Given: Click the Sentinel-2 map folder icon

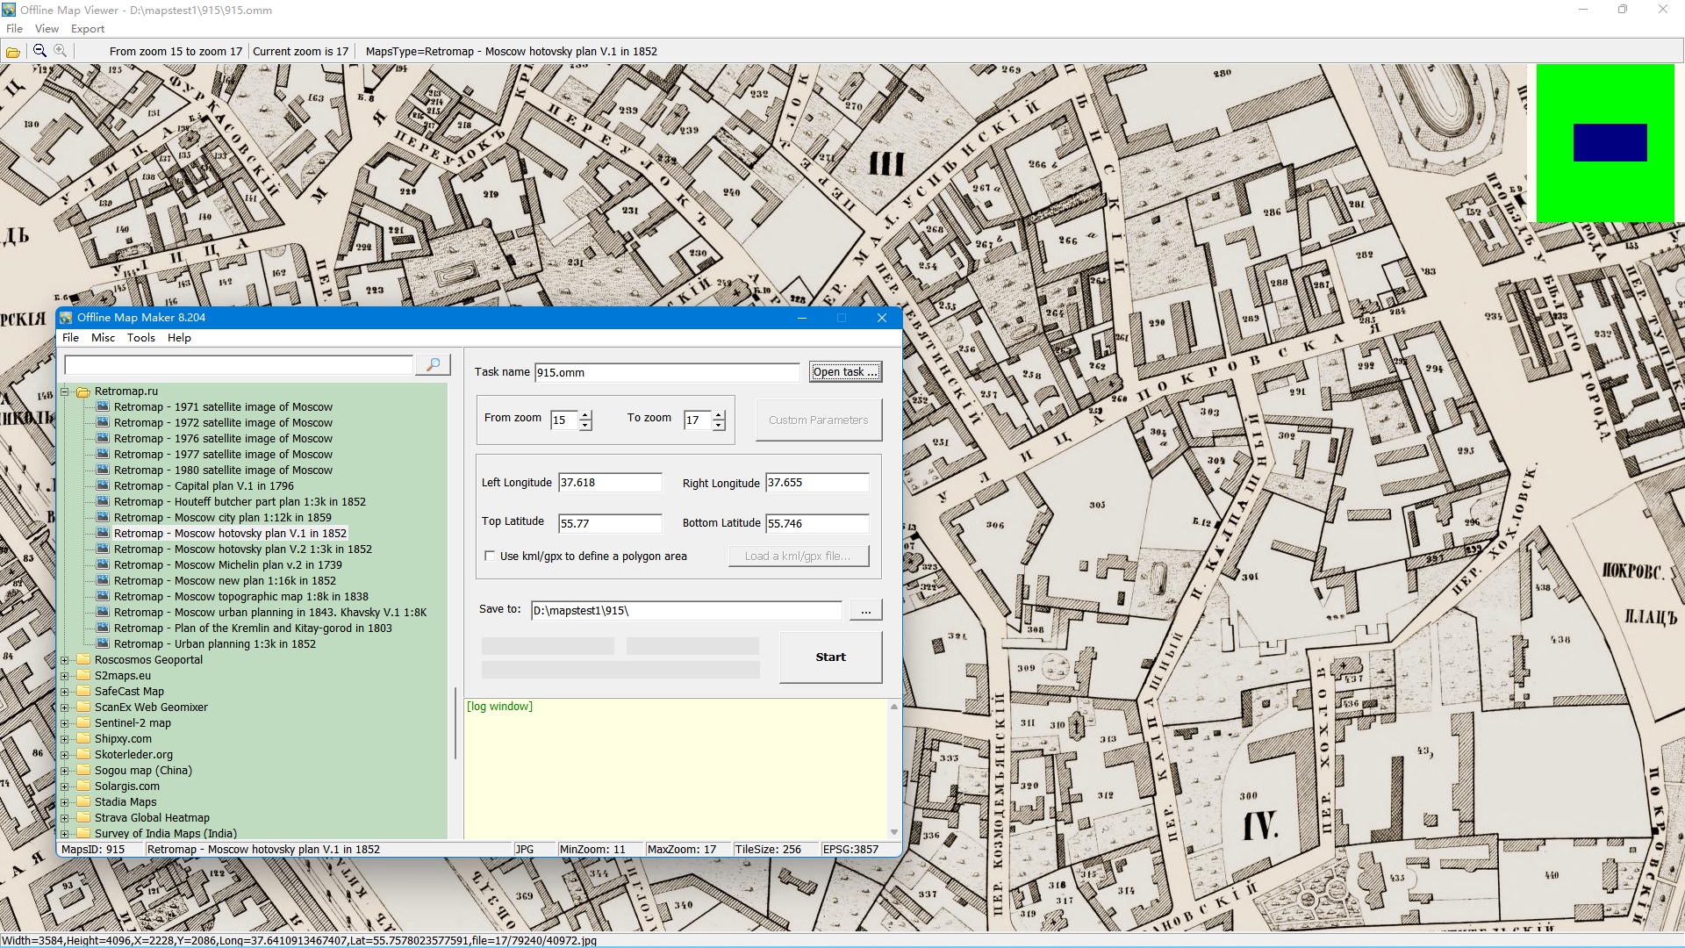Looking at the screenshot, I should (x=83, y=722).
